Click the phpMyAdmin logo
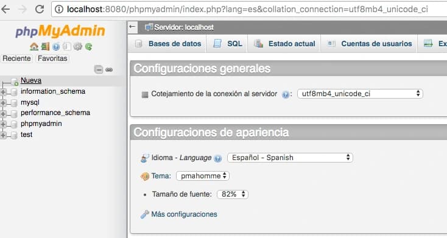This screenshot has height=238, width=447. point(60,31)
